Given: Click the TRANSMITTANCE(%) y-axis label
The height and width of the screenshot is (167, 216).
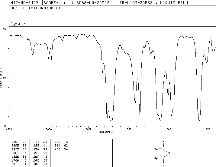Looking at the screenshot, I should pos(2,78).
